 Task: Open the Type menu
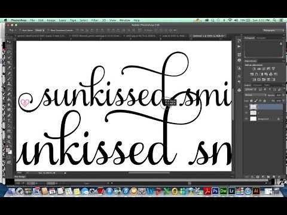point(73,20)
